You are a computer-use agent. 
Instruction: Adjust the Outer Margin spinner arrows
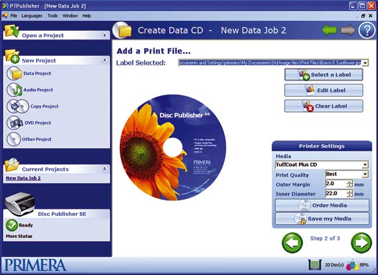(x=350, y=184)
